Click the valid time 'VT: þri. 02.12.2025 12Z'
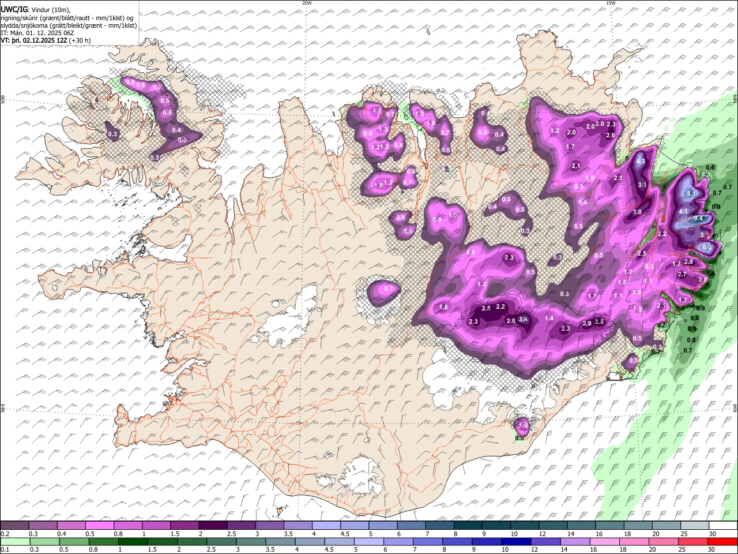Viewport: 738px width, 554px height. tap(33, 40)
